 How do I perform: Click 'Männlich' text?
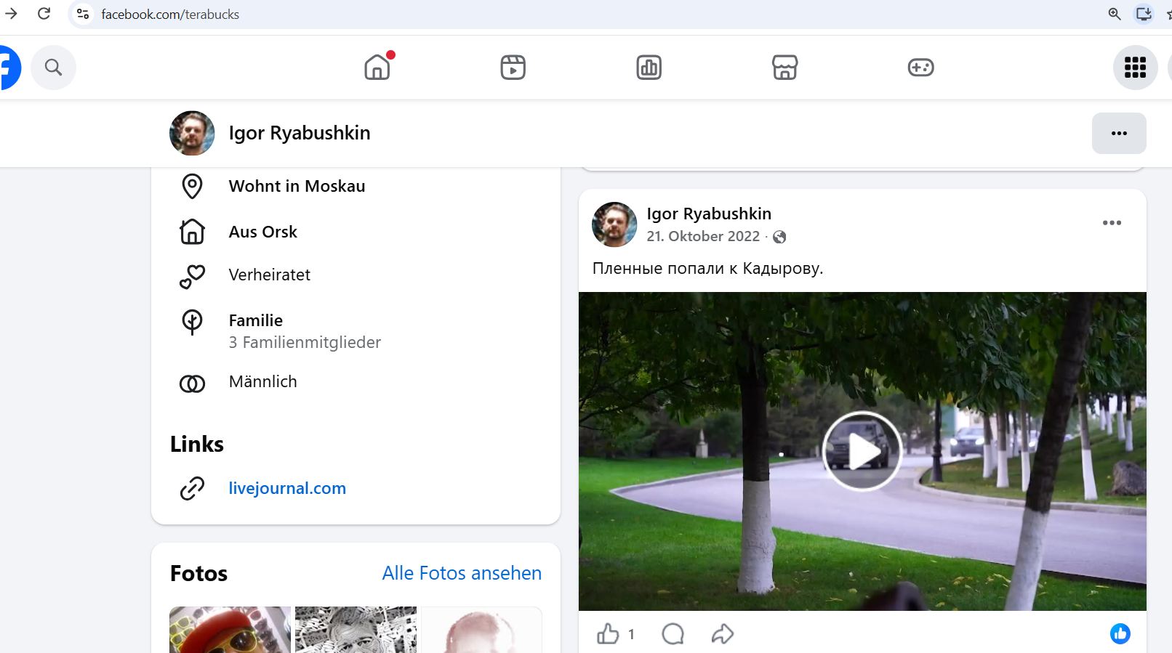pos(262,381)
